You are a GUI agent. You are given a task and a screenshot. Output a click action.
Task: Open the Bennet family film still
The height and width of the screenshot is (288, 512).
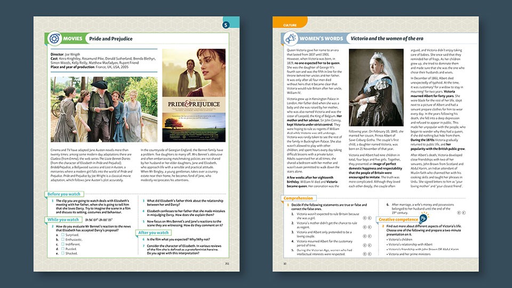click(104, 109)
